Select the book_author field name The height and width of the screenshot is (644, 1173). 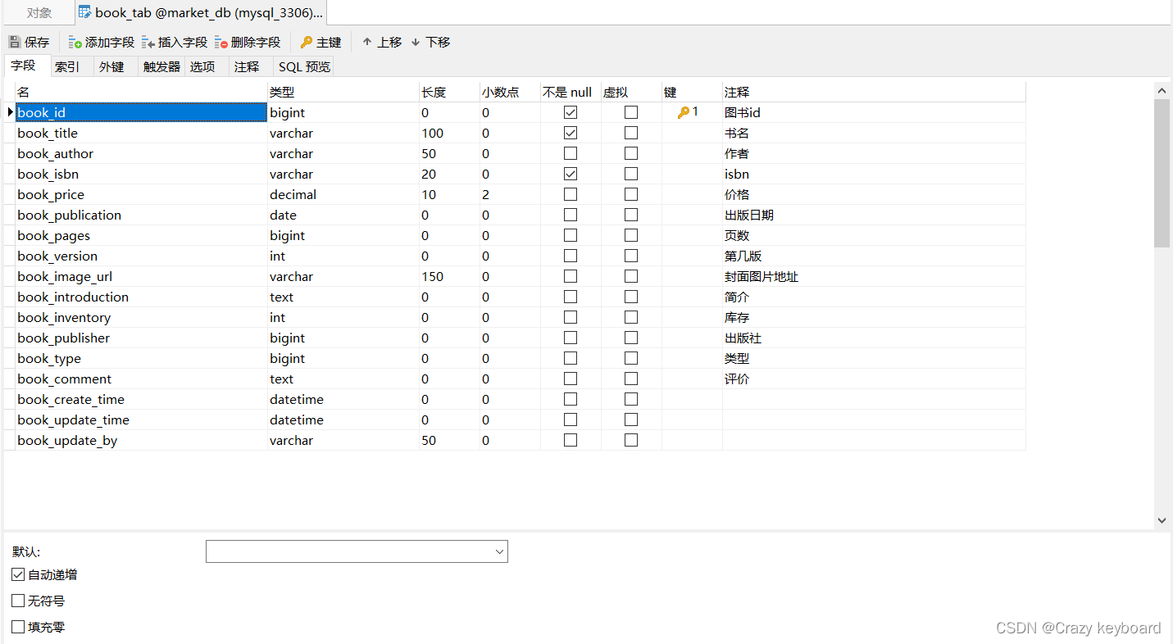[x=56, y=153]
